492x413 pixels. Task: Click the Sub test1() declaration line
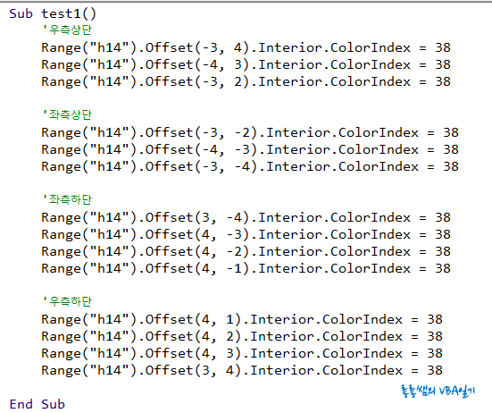(x=53, y=13)
